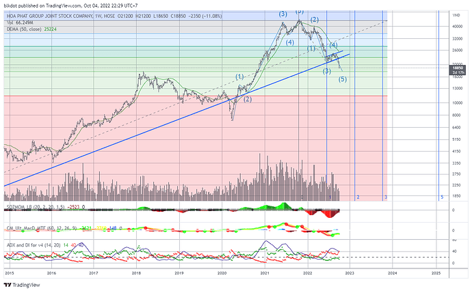Click the 40000 price level on the axis
The height and width of the screenshot is (291, 472).
click(x=458, y=27)
